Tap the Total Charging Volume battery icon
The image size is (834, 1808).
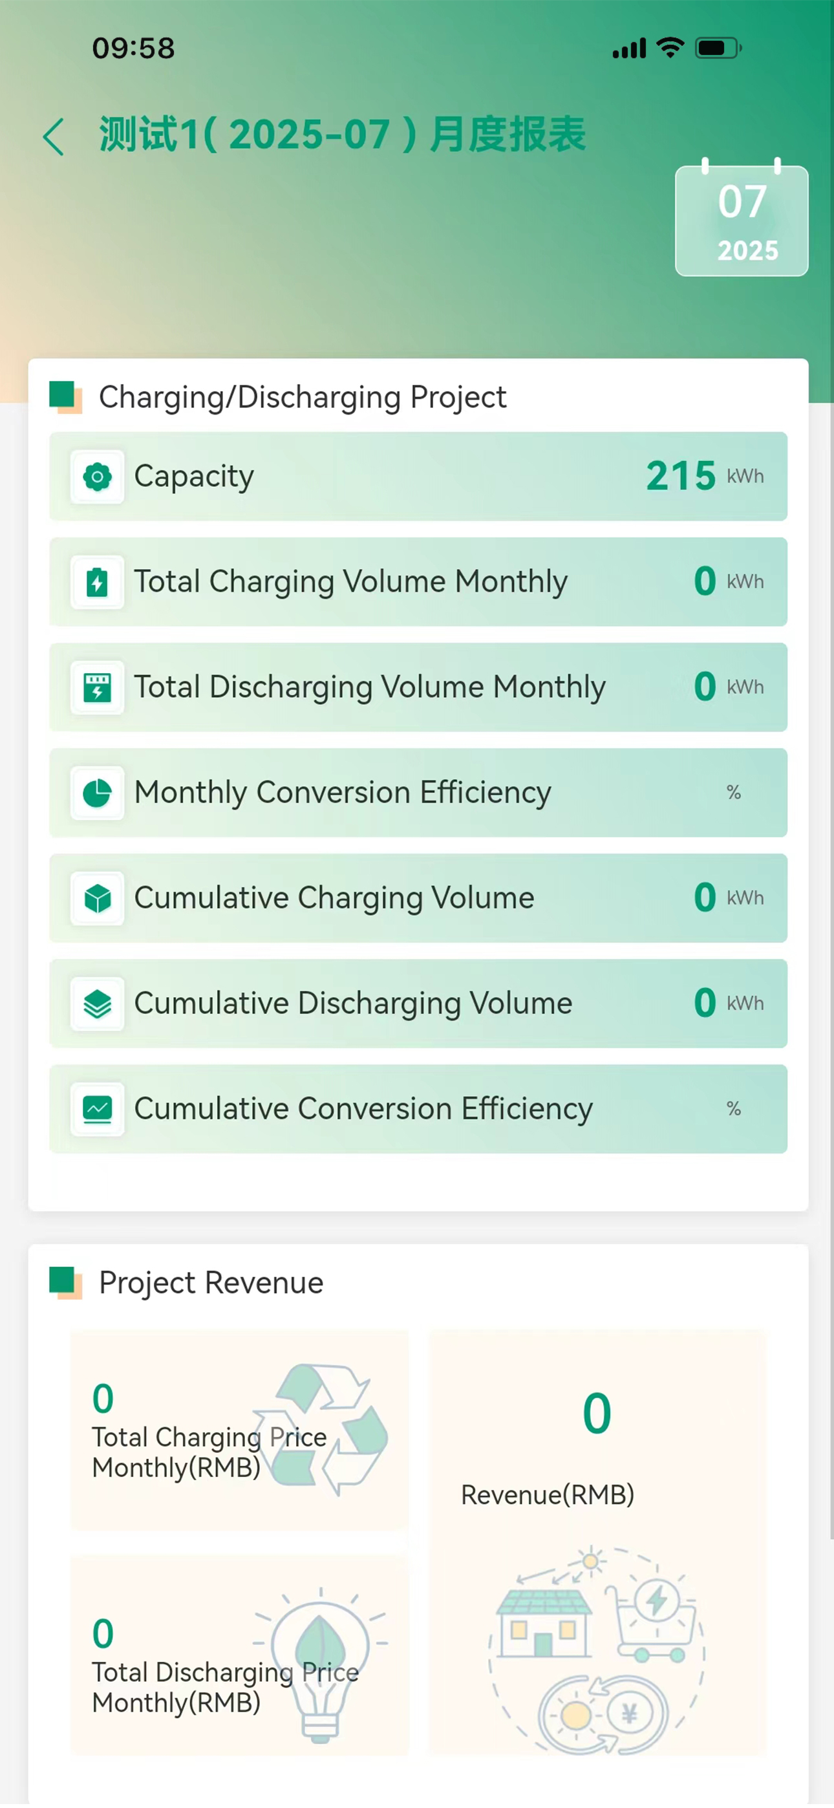pyautogui.click(x=98, y=582)
